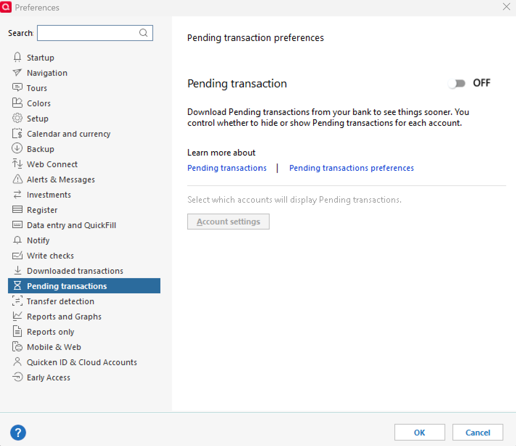Click the Register list icon
This screenshot has width=516, height=446.
pyautogui.click(x=17, y=209)
